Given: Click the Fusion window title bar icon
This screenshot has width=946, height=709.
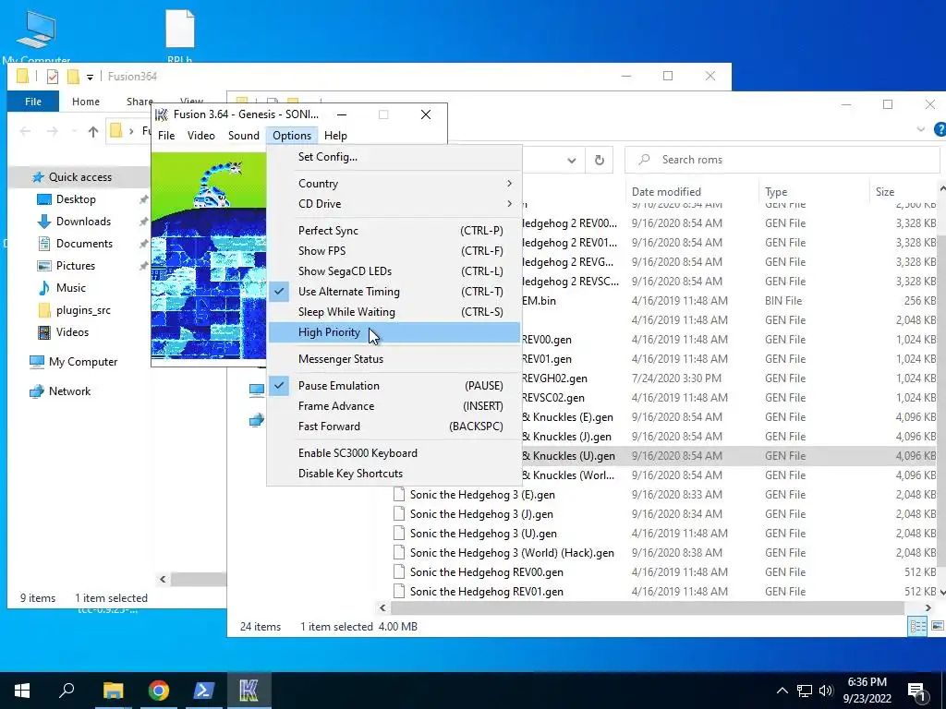Looking at the screenshot, I should tap(161, 114).
